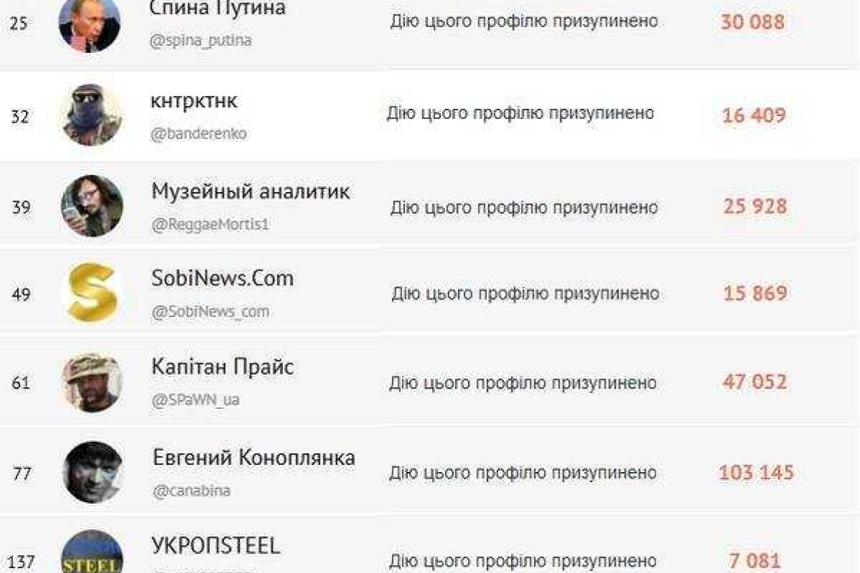Click the @SobiNews_com handle

point(212,311)
